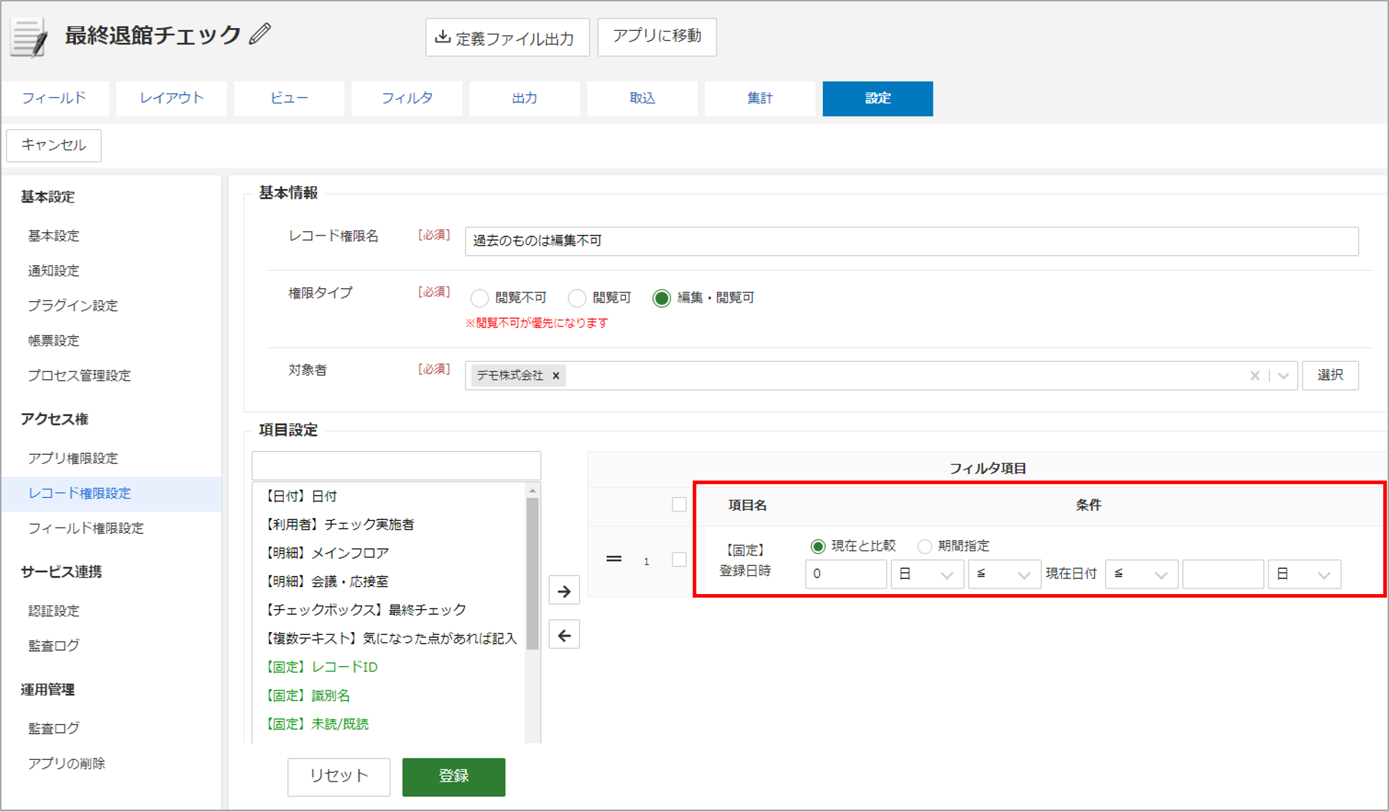Switch to フィールド tab
Image resolution: width=1389 pixels, height=811 pixels.
point(55,98)
